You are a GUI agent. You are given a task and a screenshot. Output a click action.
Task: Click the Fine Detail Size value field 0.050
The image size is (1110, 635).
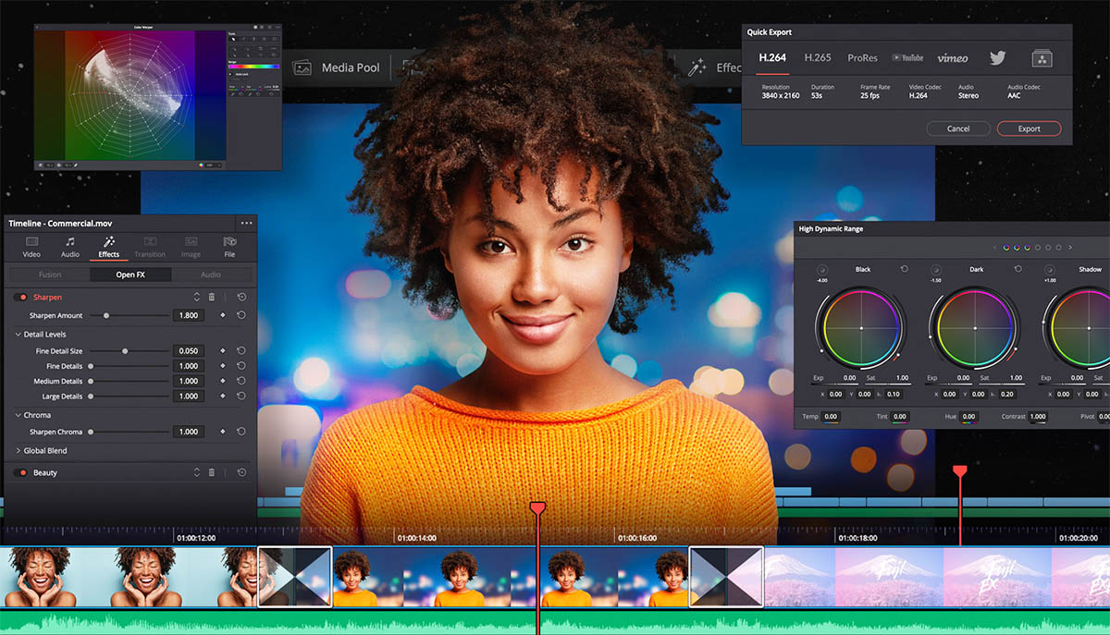point(189,351)
